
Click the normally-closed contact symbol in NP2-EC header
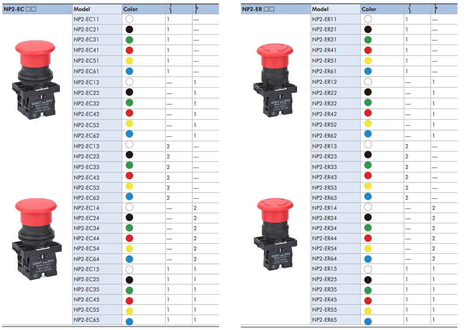197,9
